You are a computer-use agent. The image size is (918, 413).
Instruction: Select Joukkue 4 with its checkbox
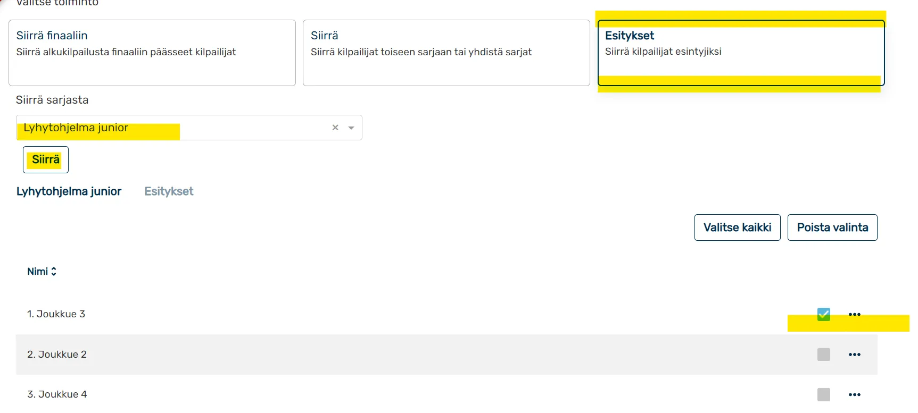coord(823,394)
